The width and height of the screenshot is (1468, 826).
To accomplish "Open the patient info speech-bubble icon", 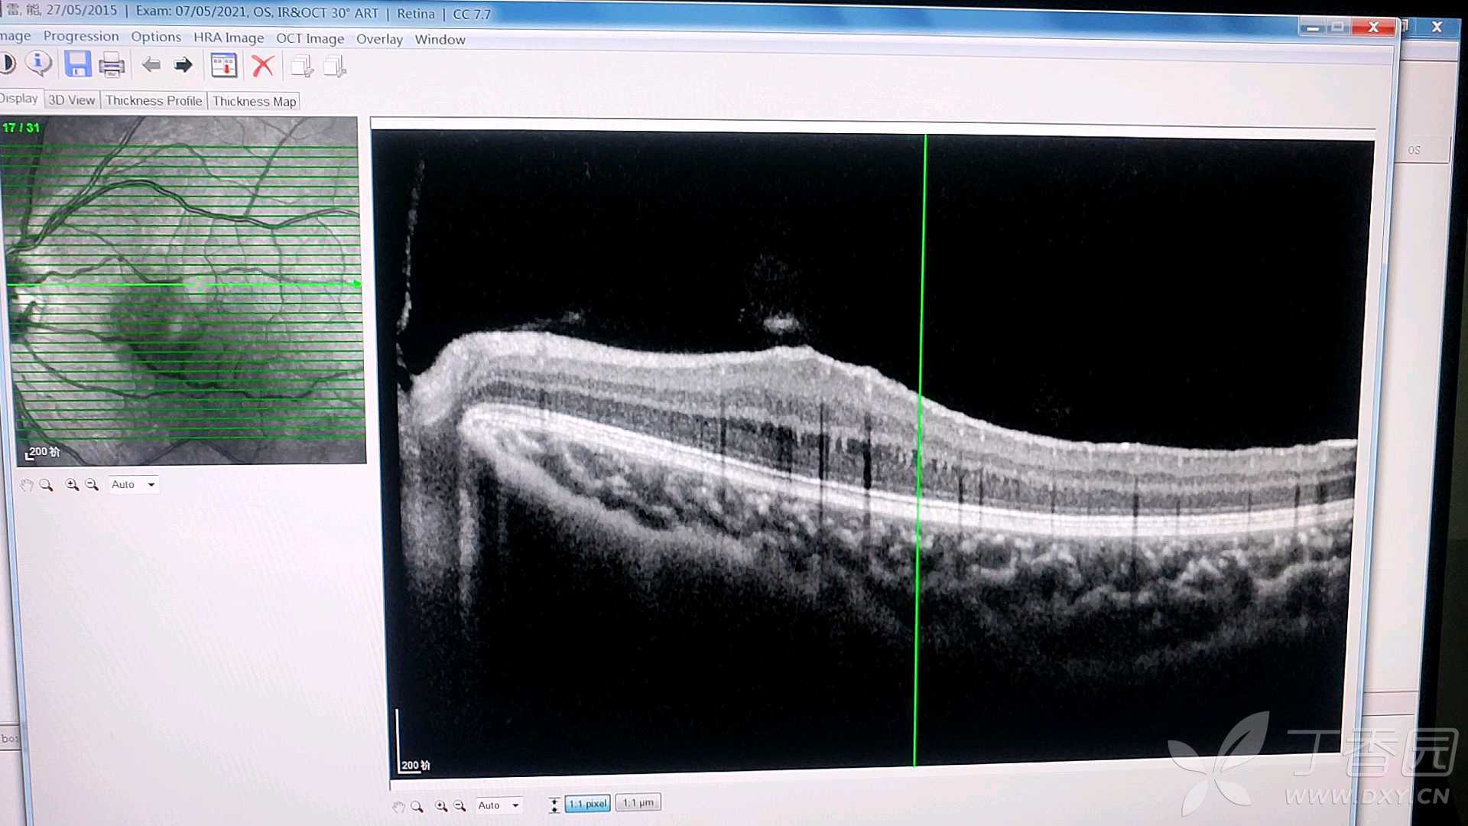I will coord(39,63).
